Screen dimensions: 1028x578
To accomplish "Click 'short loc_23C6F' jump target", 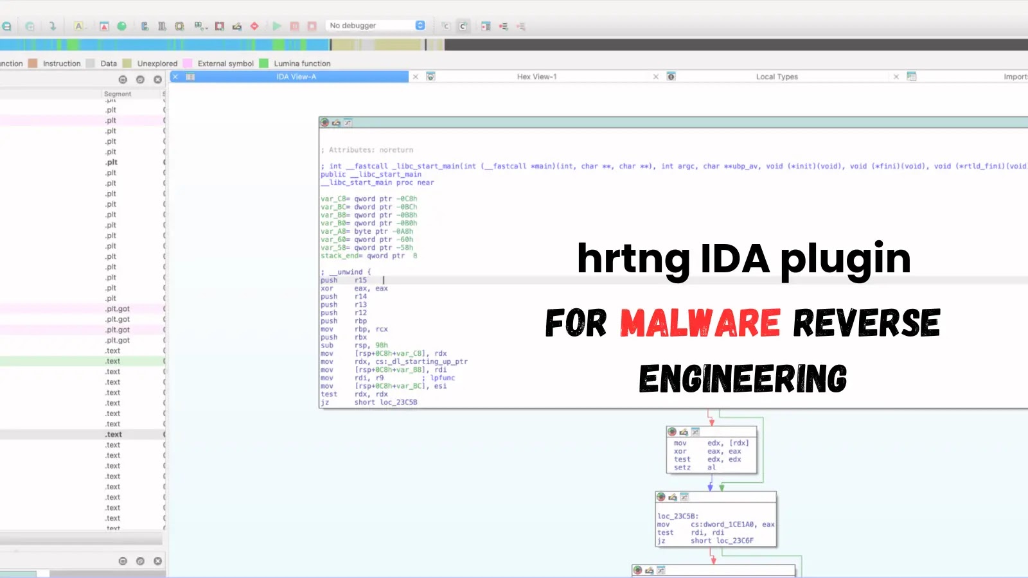I will coord(722,541).
